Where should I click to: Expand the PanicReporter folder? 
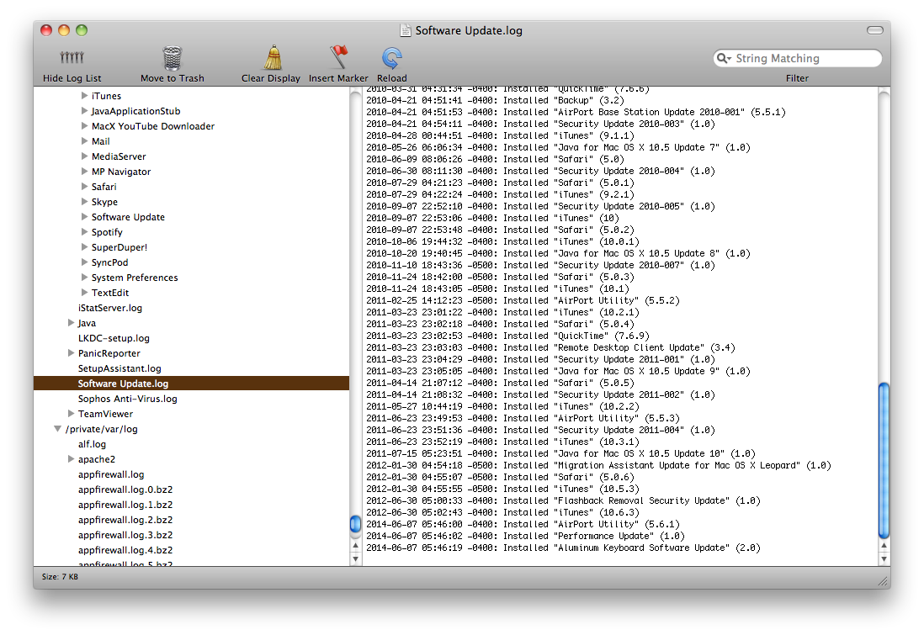click(x=71, y=353)
